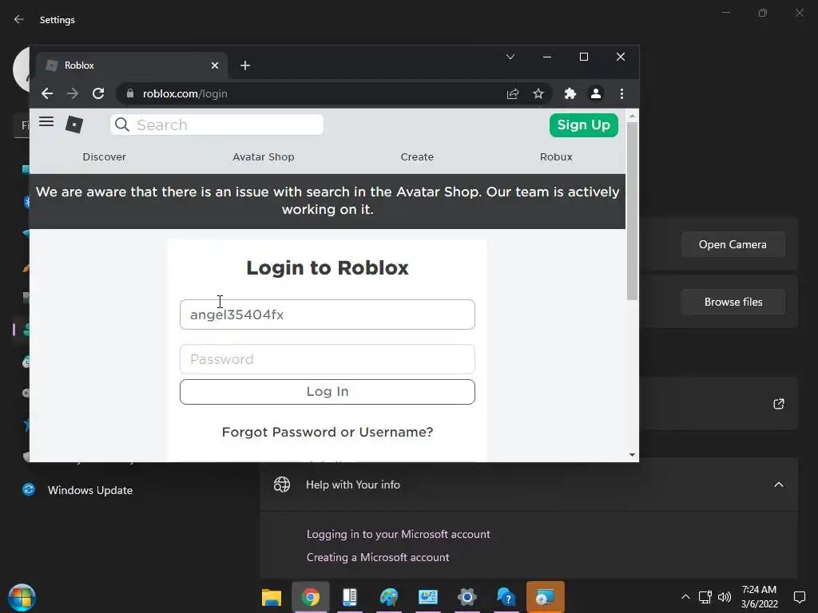Open Paint icon in taskbar
Viewport: 818px width, 613px height.
[389, 597]
